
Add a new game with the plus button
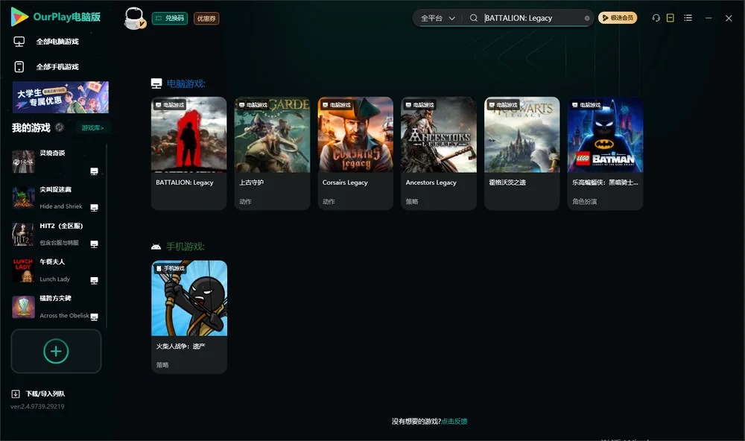pos(56,351)
